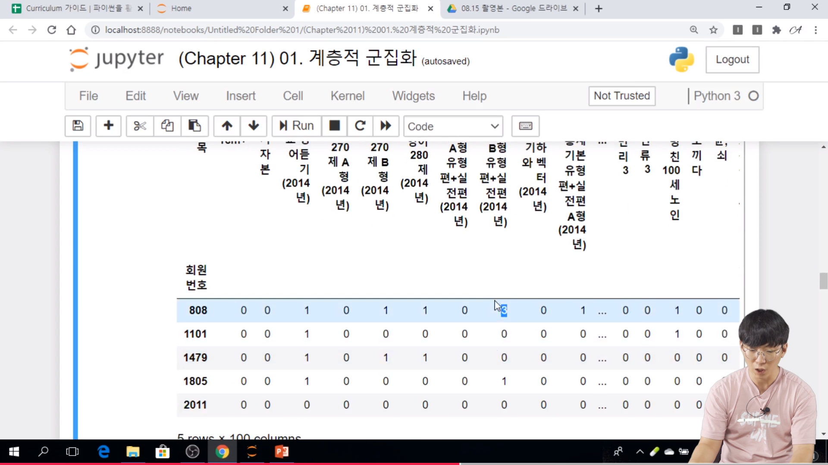Bookmark this page with the star icon
The height and width of the screenshot is (465, 828).
713,30
